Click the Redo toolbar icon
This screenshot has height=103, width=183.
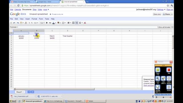pos(18,23)
